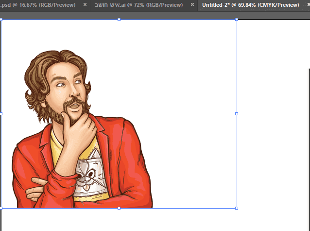Screen dimensions: 310x231
Task: Click the top-center selection handle
Action: pyautogui.click(x=119, y=19)
